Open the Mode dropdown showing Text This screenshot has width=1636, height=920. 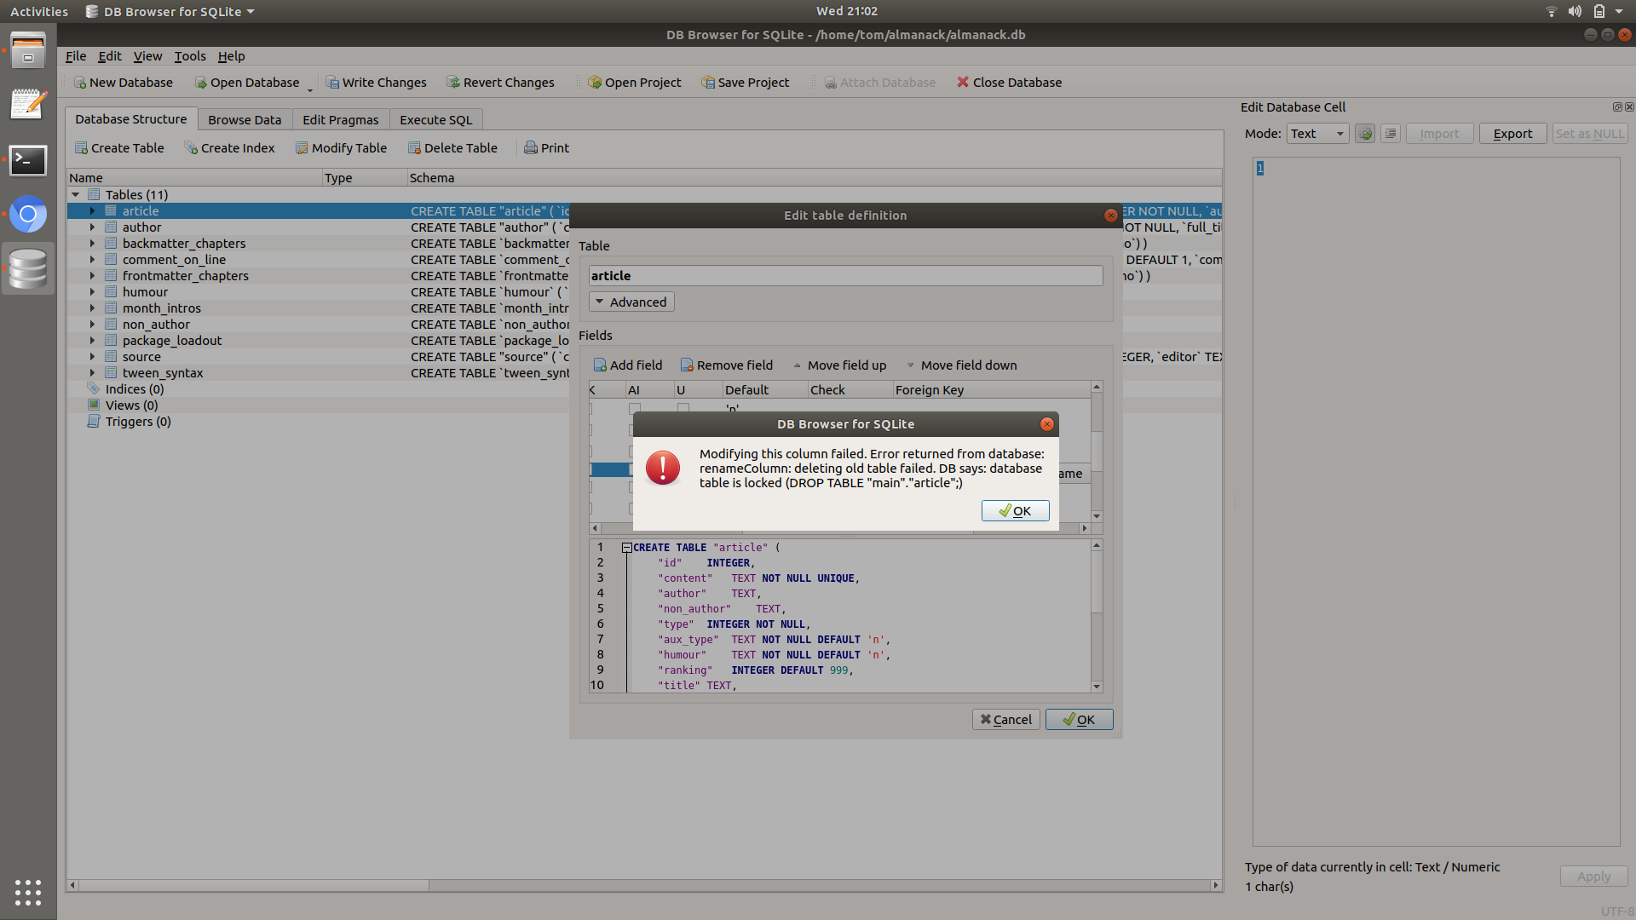point(1316,134)
